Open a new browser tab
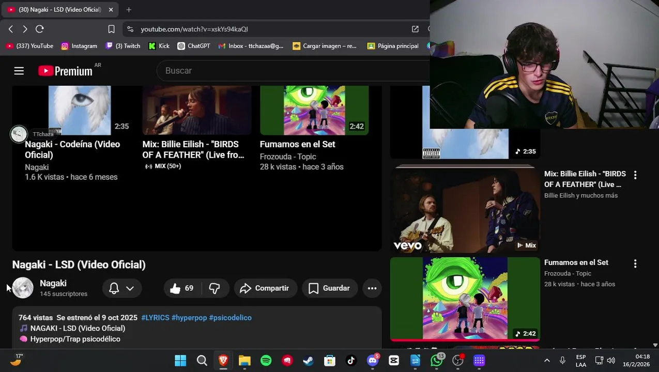This screenshot has width=659, height=372. pyautogui.click(x=129, y=9)
